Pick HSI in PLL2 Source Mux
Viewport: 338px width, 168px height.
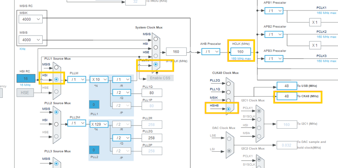tap(56, 124)
